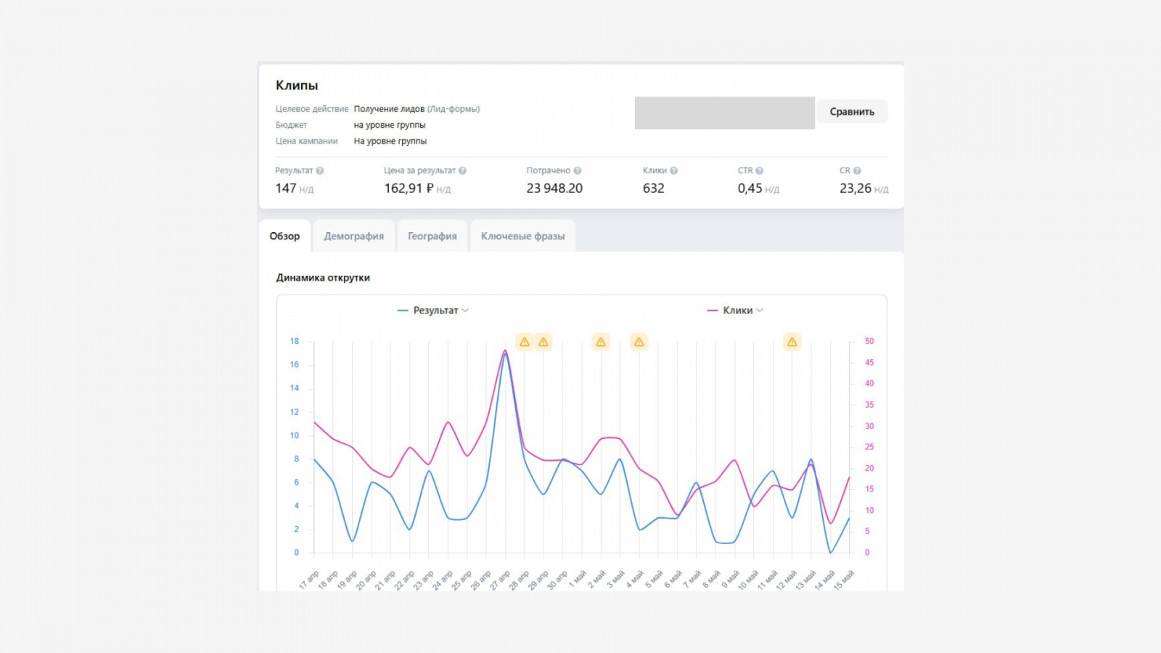Viewport: 1161px width, 653px height.
Task: Click the help icon next to Результат
Action: (x=320, y=171)
